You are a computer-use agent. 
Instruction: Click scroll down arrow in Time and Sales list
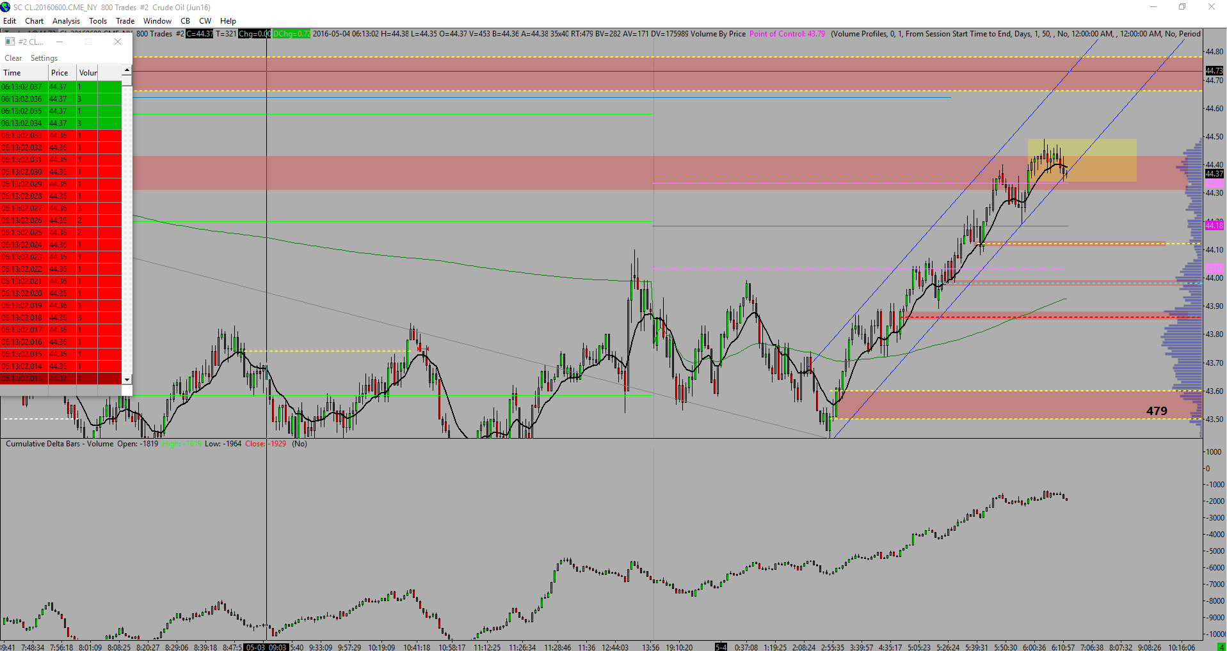point(127,379)
